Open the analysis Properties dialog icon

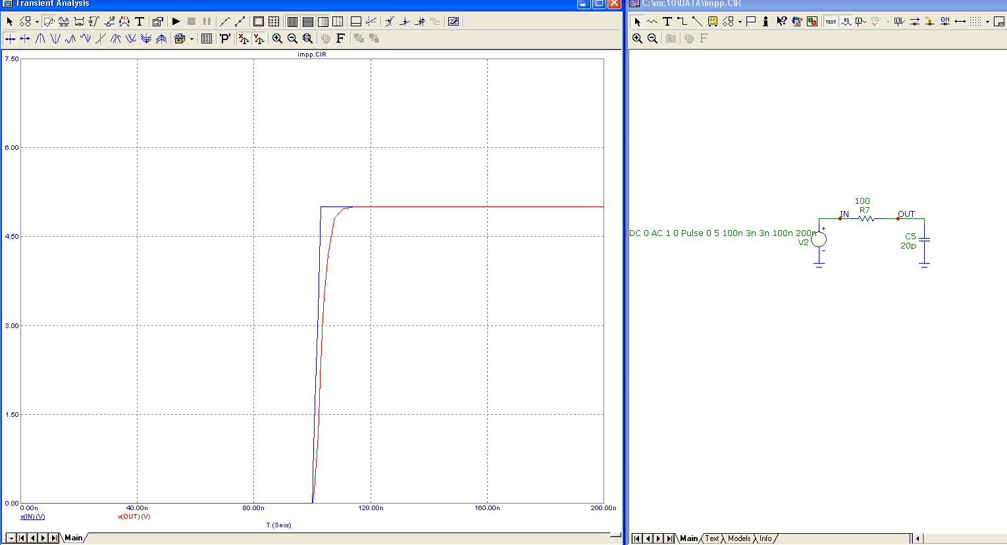(157, 22)
